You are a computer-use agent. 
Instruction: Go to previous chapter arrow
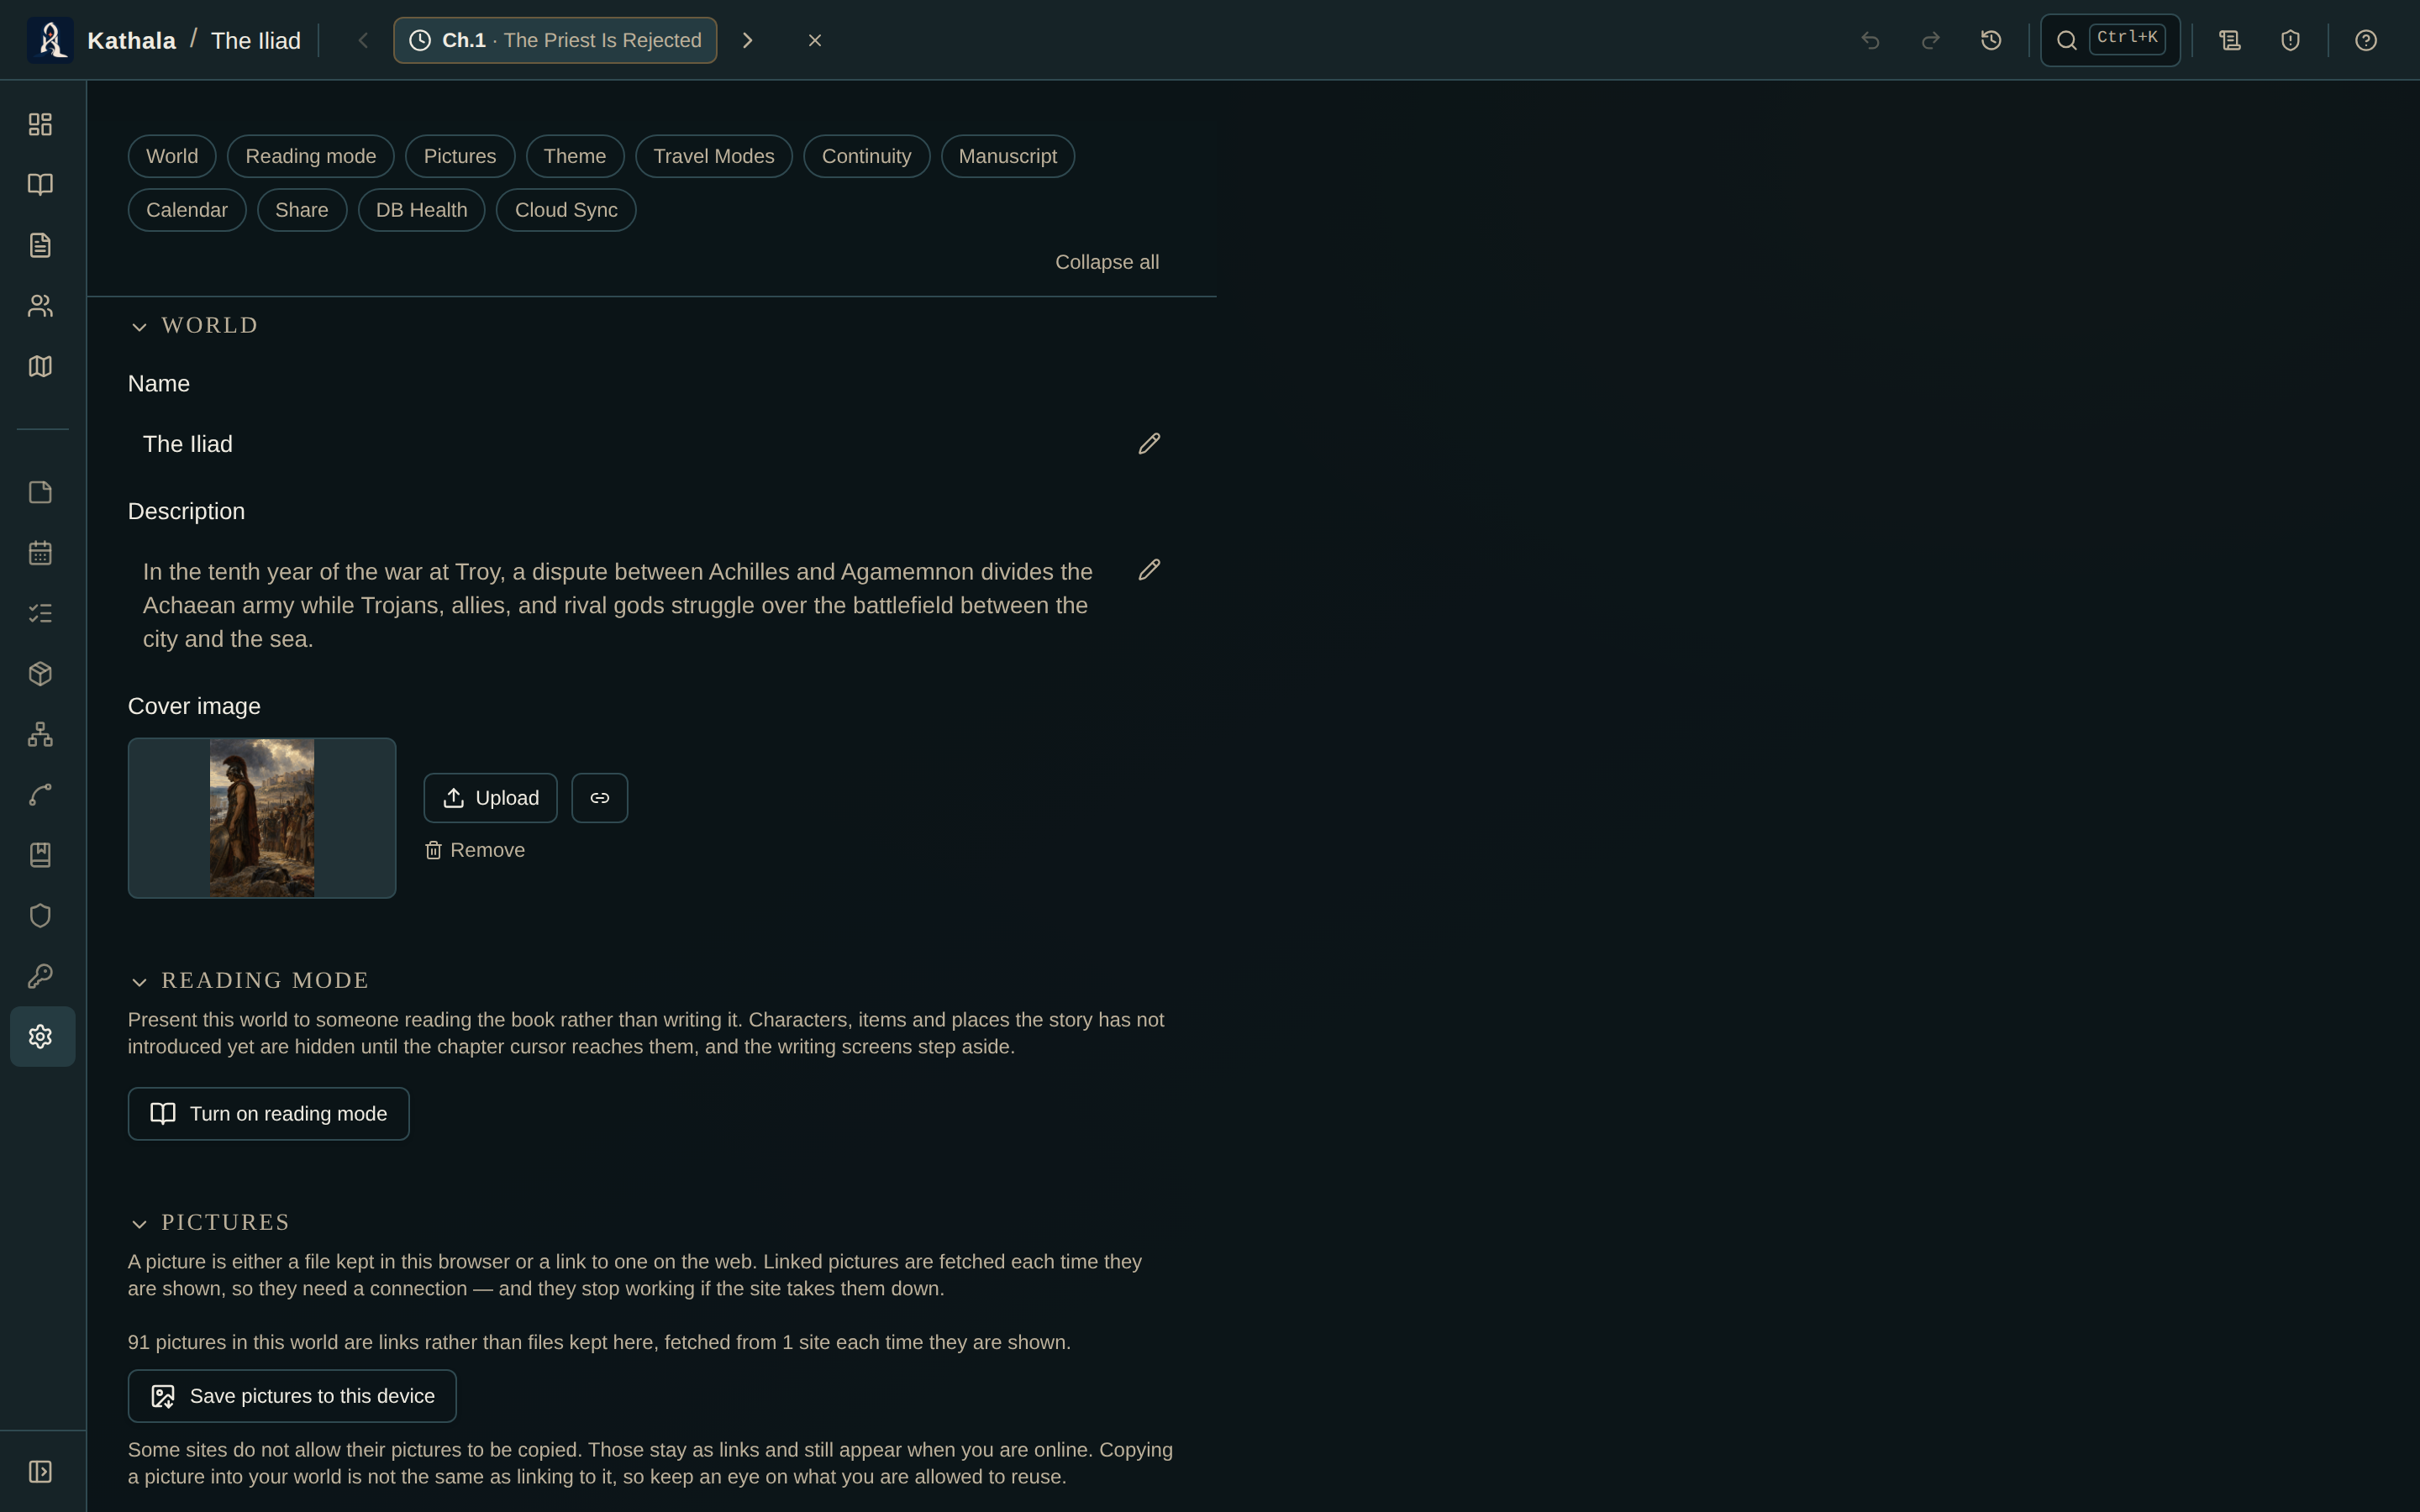click(363, 40)
